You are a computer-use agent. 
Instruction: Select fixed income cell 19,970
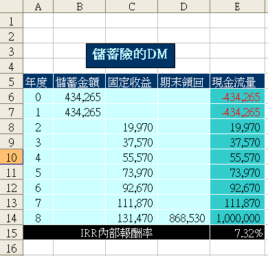tap(131, 127)
